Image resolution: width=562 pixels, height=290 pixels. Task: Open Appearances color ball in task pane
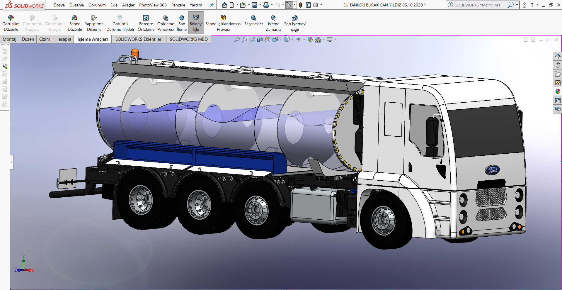[x=558, y=91]
